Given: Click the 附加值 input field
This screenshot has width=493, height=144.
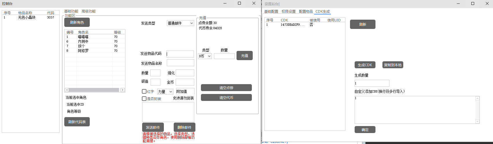Looking at the screenshot, I should (185, 92).
